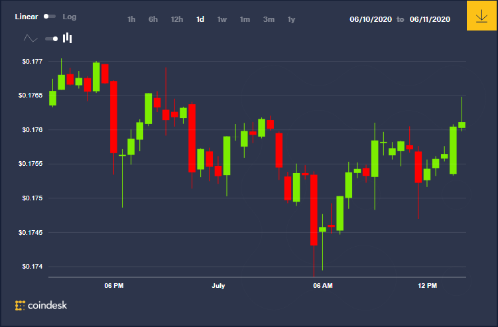Choose the Log scale label
498x327 pixels.
(x=69, y=17)
